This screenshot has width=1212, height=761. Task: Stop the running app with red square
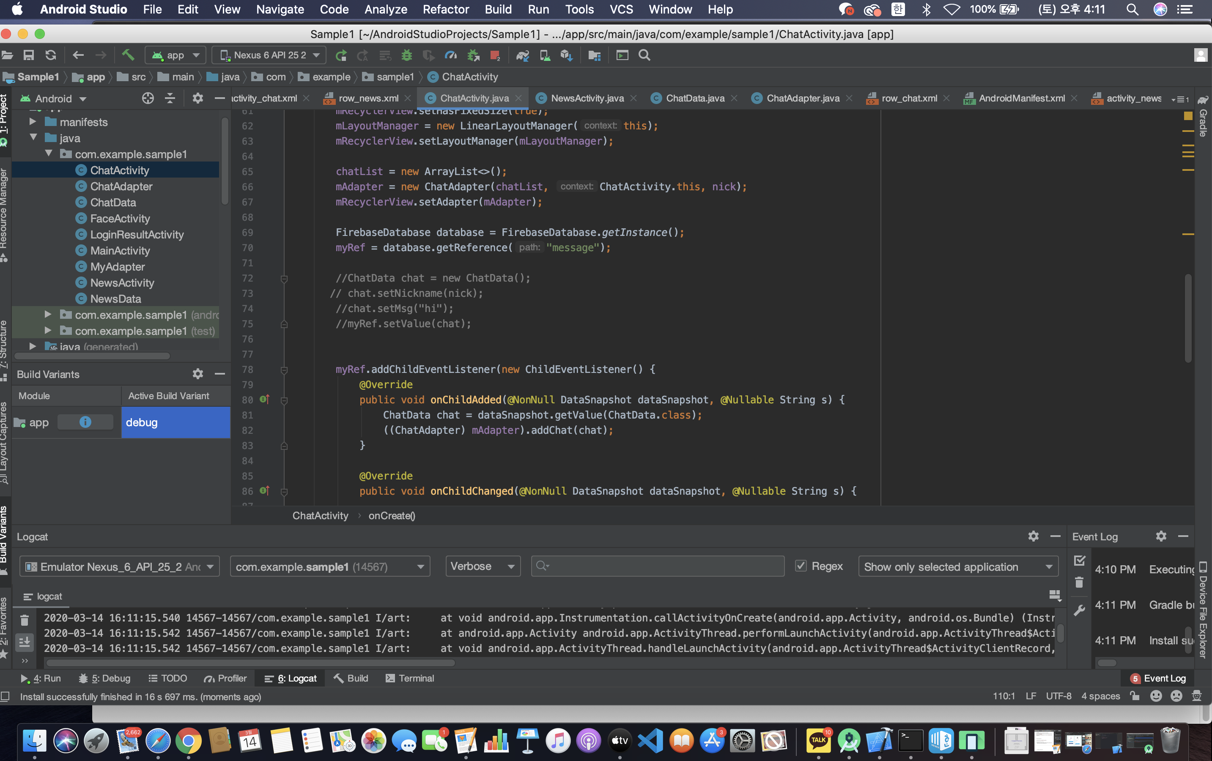pyautogui.click(x=495, y=55)
